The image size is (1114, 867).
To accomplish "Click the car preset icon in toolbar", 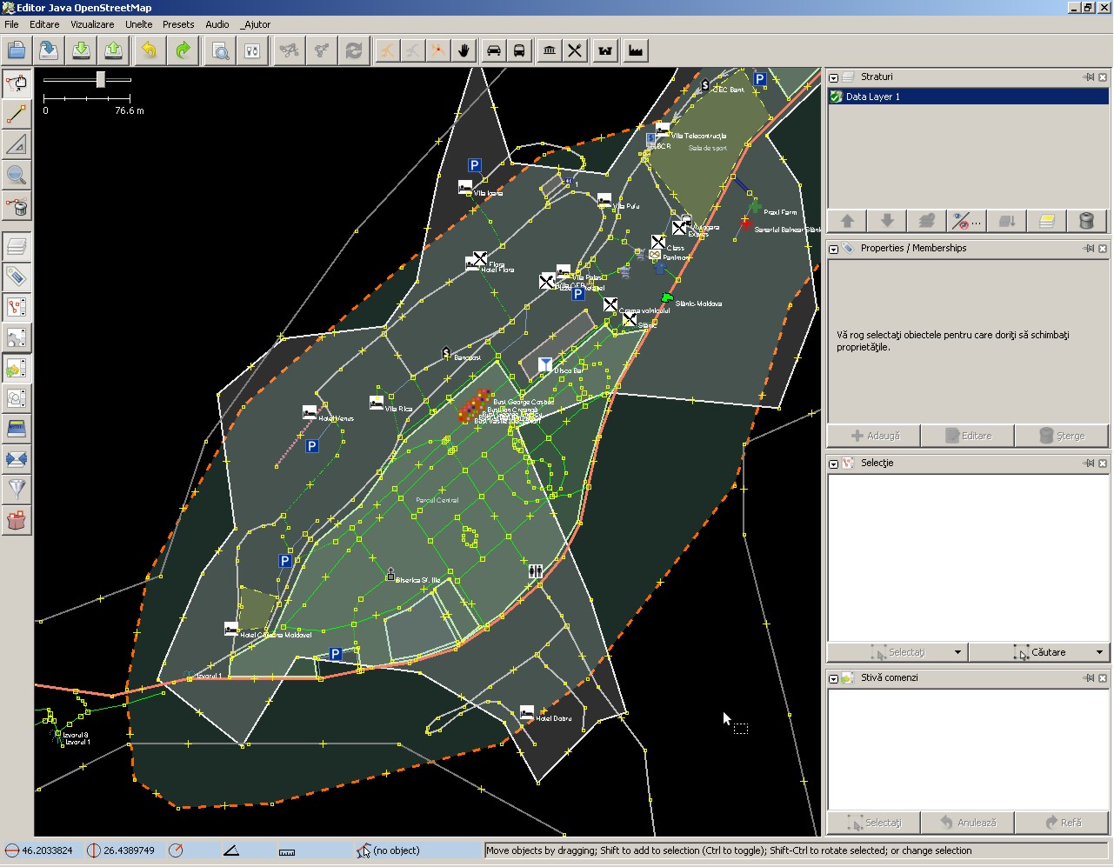I will pos(493,50).
